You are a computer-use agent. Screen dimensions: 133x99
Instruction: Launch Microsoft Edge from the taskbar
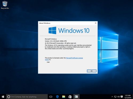tap(57, 97)
